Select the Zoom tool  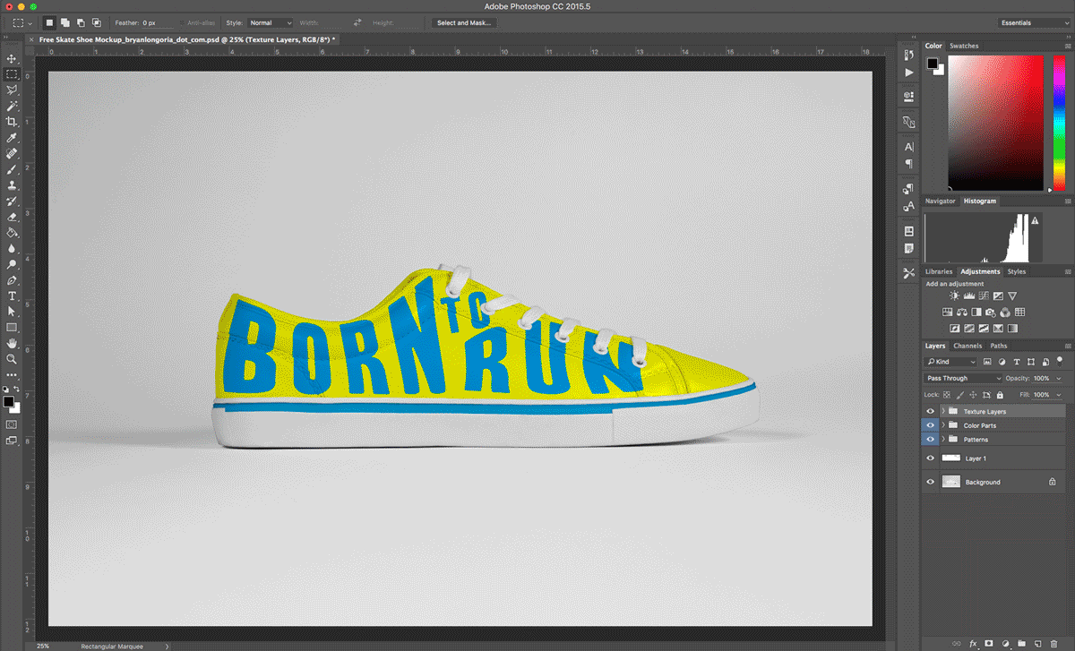click(x=13, y=359)
